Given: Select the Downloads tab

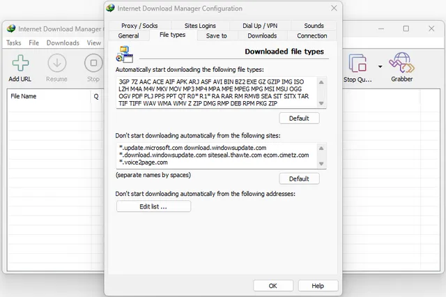Looking at the screenshot, I should [262, 36].
